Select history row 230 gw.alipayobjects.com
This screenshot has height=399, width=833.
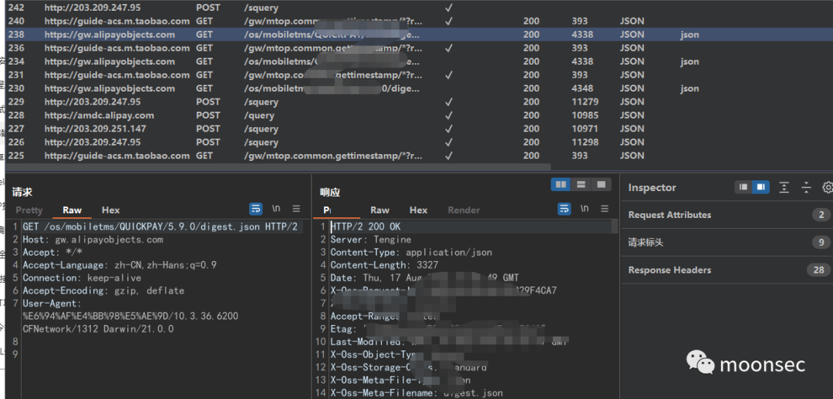tap(419, 88)
